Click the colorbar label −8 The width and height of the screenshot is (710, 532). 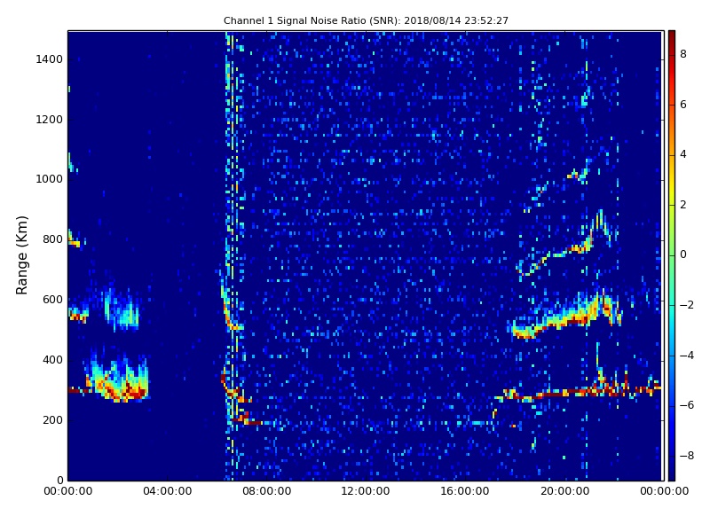(x=687, y=456)
